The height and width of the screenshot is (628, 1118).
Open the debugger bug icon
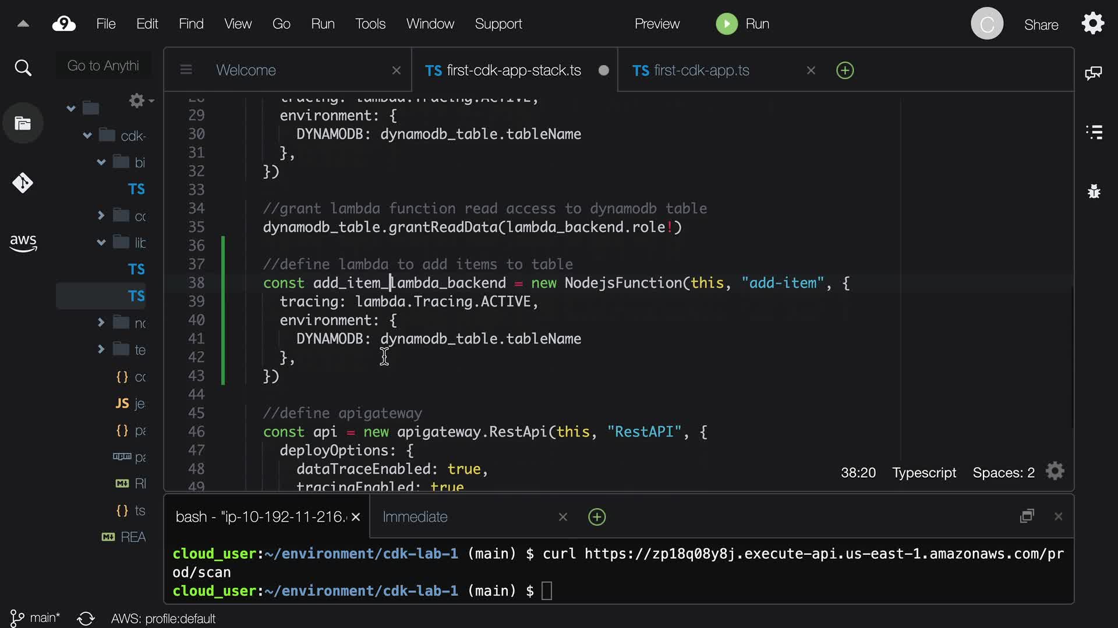1094,191
